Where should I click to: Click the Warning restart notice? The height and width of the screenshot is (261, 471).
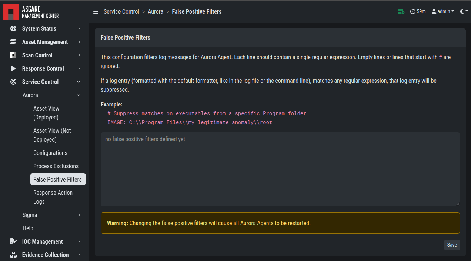click(280, 223)
